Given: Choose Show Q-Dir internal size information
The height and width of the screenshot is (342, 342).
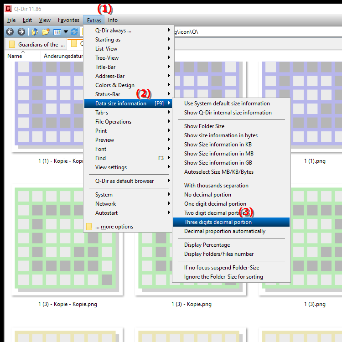Looking at the screenshot, I should (231, 113).
